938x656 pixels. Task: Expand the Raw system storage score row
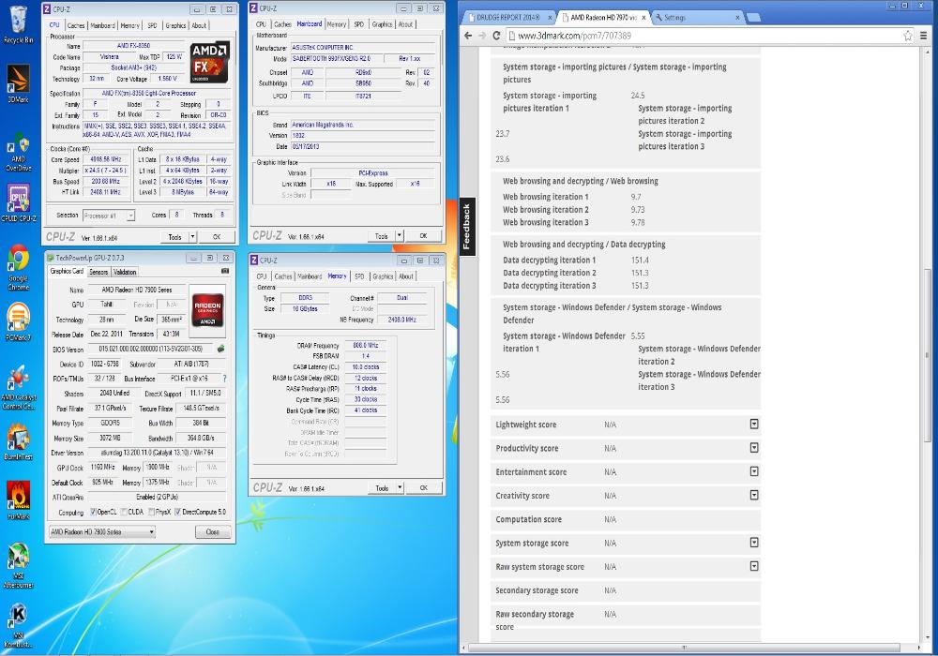tap(754, 565)
